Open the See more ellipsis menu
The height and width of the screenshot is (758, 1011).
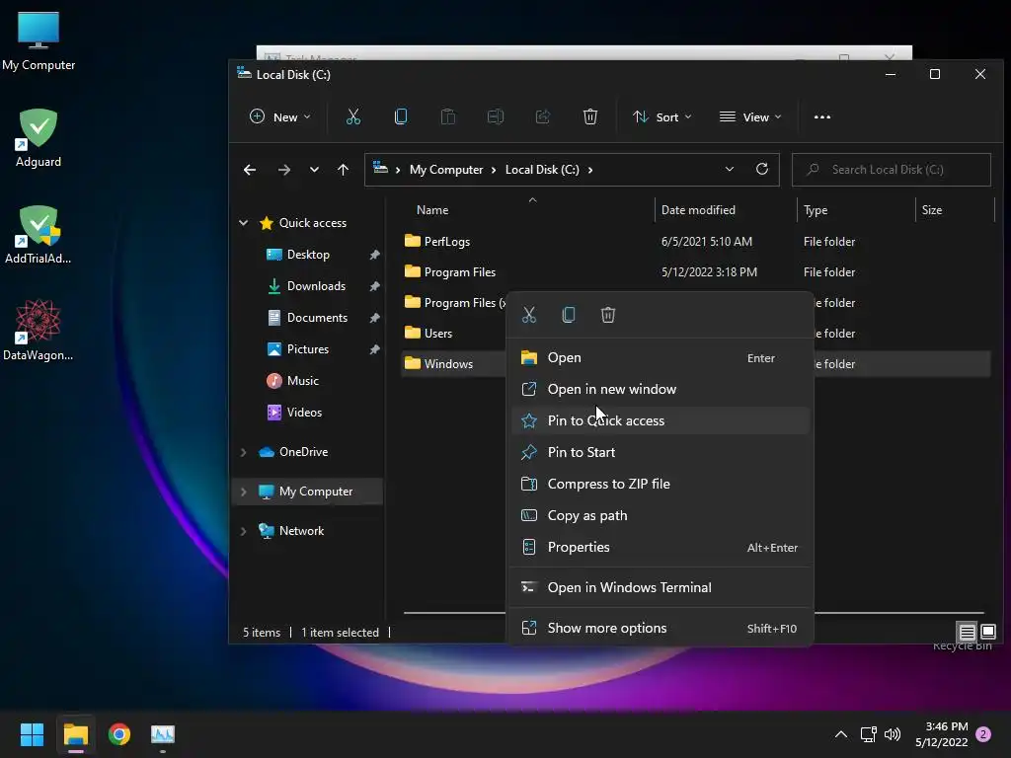(x=822, y=116)
